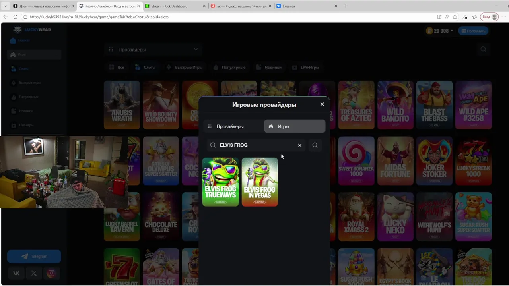This screenshot has width=509, height=286.
Task: Close the Игровые провайдеры dialog
Action: coord(322,104)
